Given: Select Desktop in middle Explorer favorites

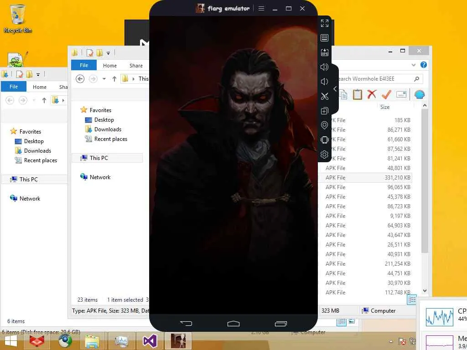Looking at the screenshot, I should point(104,120).
